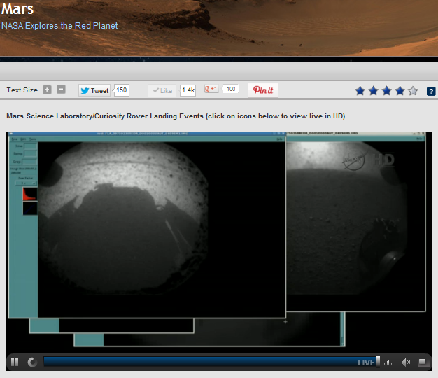
Task: Rate the page three stars
Action: point(386,91)
